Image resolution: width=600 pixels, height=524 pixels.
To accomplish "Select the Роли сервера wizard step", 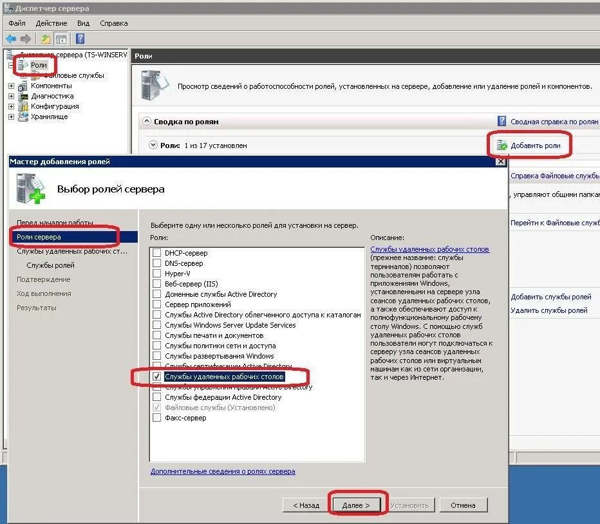I will point(74,237).
